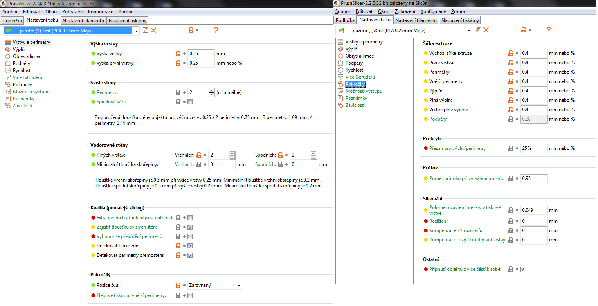Image resolution: width=598 pixels, height=306 pixels.
Task: Switch to Nastavení filamentu tab in the left window
Action: coord(84,20)
